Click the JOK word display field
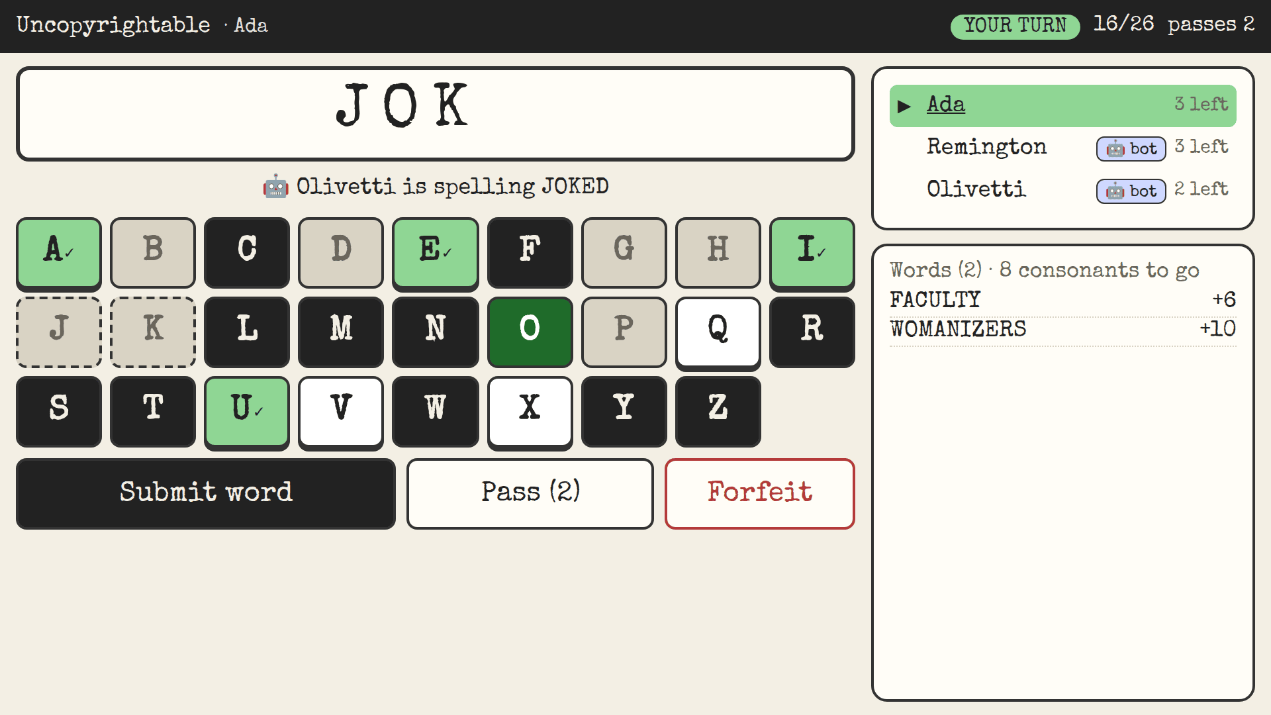Image resolution: width=1271 pixels, height=715 pixels. click(x=436, y=114)
